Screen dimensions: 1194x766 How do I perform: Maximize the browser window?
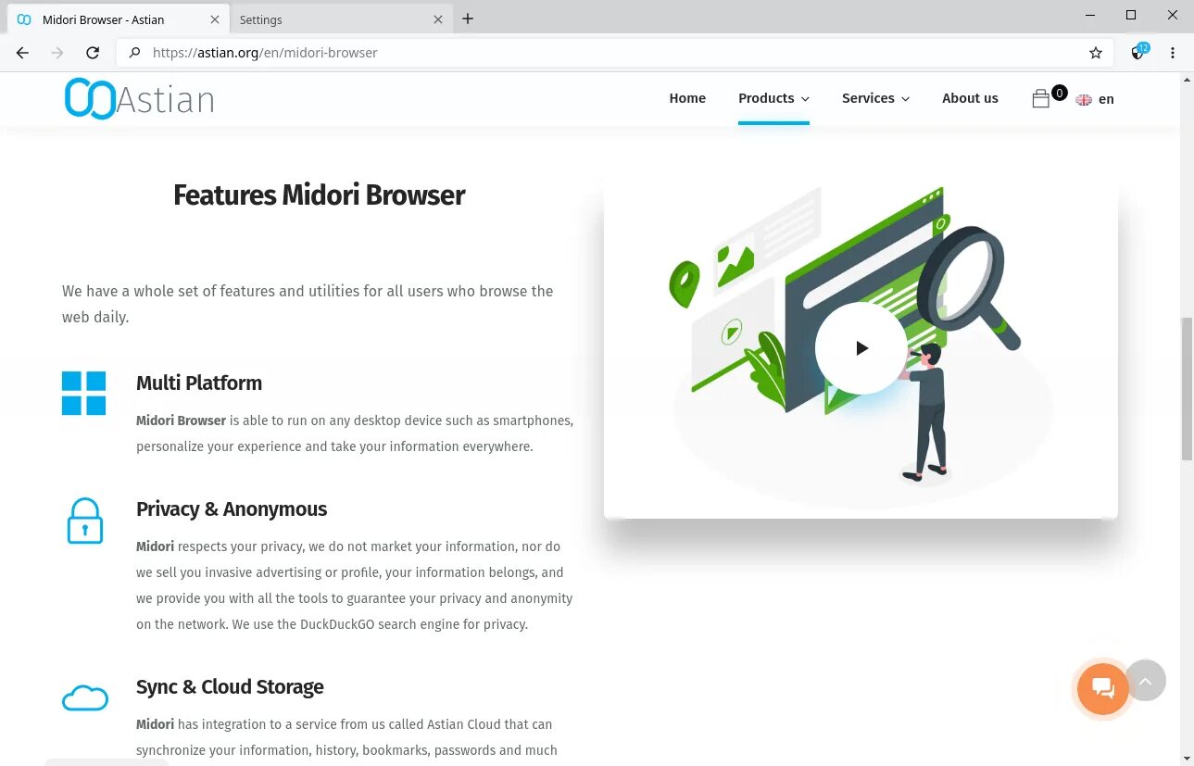(x=1131, y=15)
